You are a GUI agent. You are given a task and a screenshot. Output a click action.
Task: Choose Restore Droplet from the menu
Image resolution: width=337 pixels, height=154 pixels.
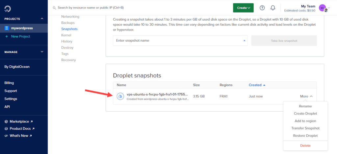[x=305, y=136]
